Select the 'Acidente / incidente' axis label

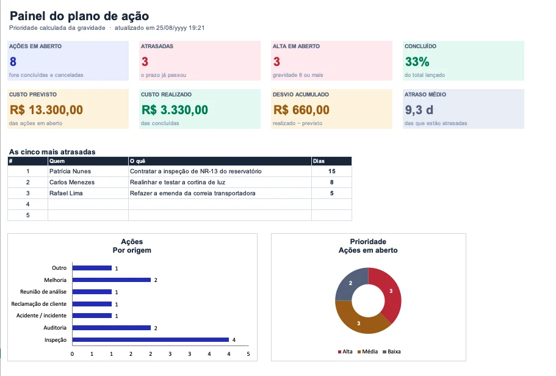tap(41, 316)
